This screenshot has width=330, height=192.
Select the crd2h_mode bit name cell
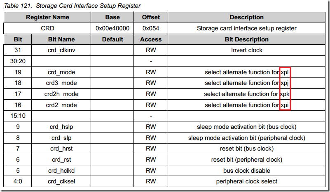(x=61, y=94)
